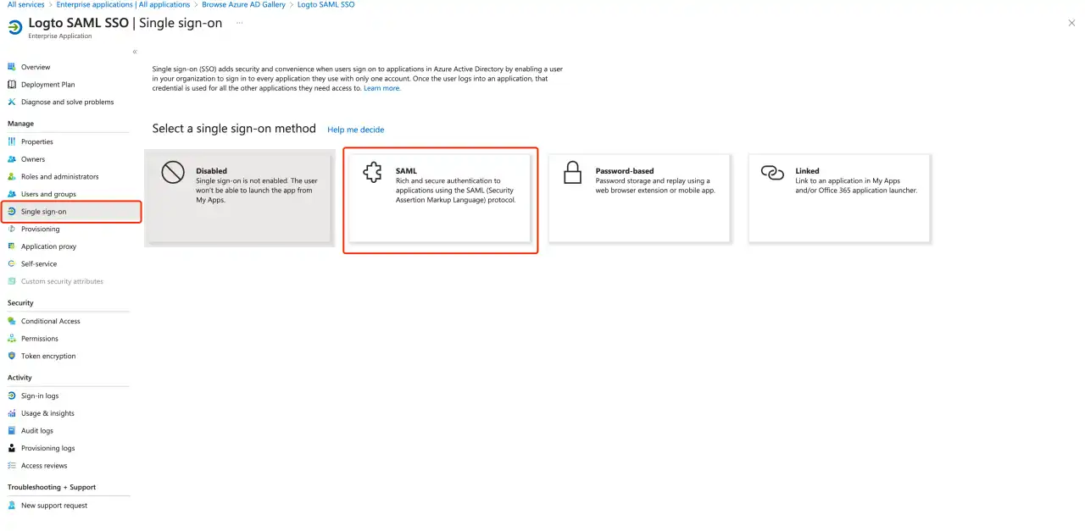Viewport: 1085px width, 531px height.
Task: Select Access reviews under Activity
Action: pos(43,465)
